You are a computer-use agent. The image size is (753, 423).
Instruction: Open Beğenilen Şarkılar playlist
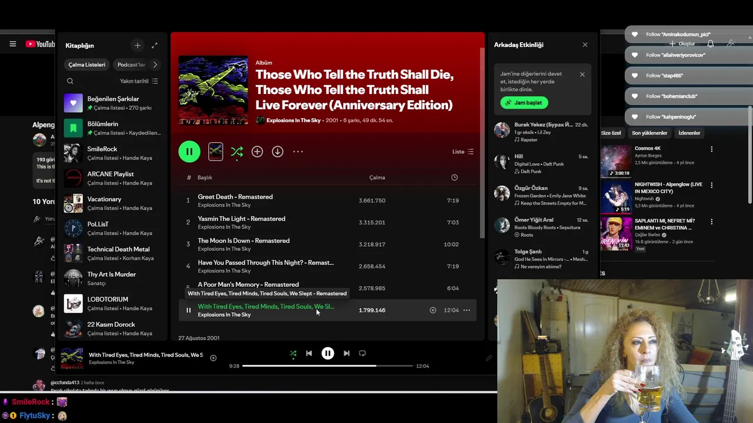coord(112,103)
